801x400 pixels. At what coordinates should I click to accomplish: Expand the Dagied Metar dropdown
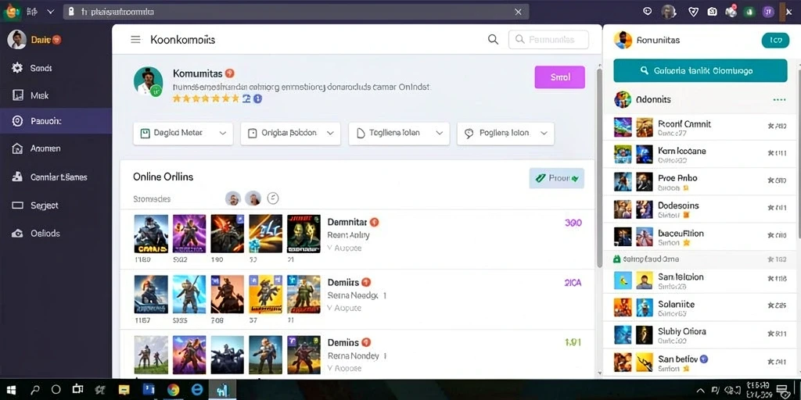(183, 133)
